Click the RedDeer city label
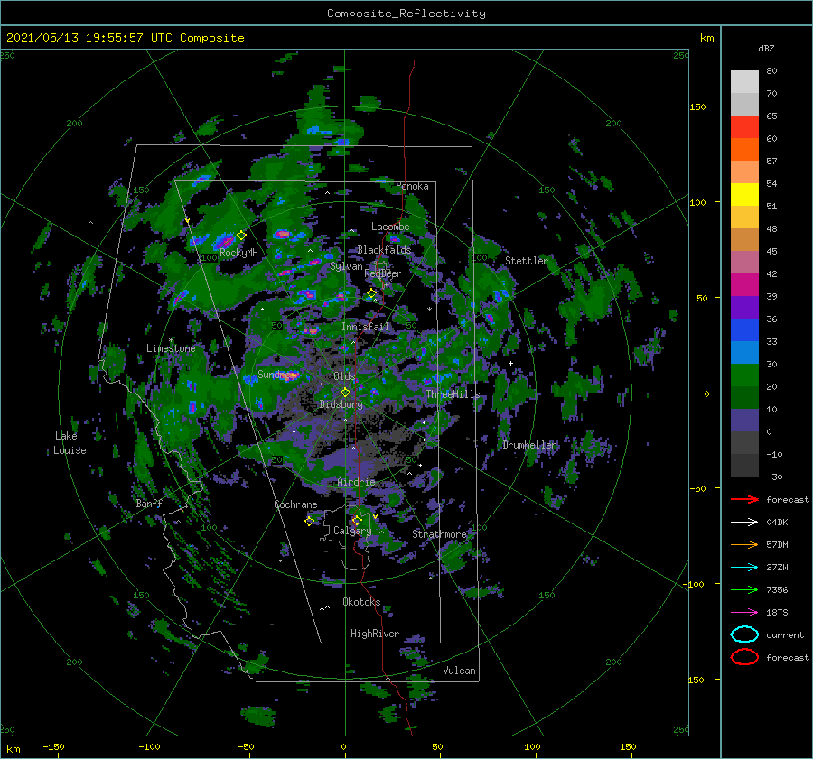The image size is (813, 759). 383,273
